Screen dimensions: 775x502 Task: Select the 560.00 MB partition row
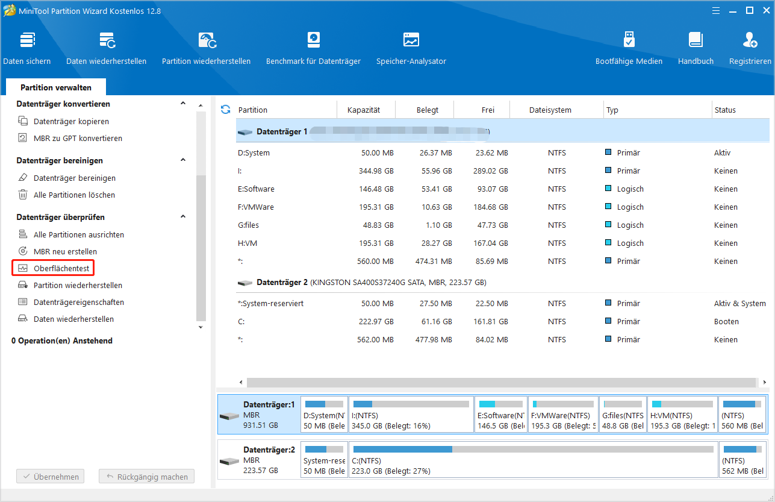[503, 262]
